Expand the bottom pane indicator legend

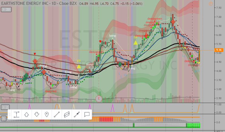click(x=4, y=118)
